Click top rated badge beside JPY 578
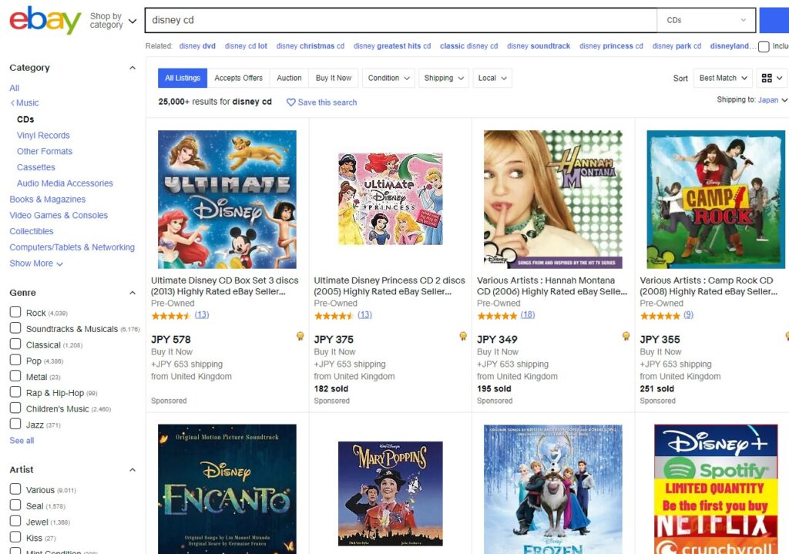 [300, 336]
